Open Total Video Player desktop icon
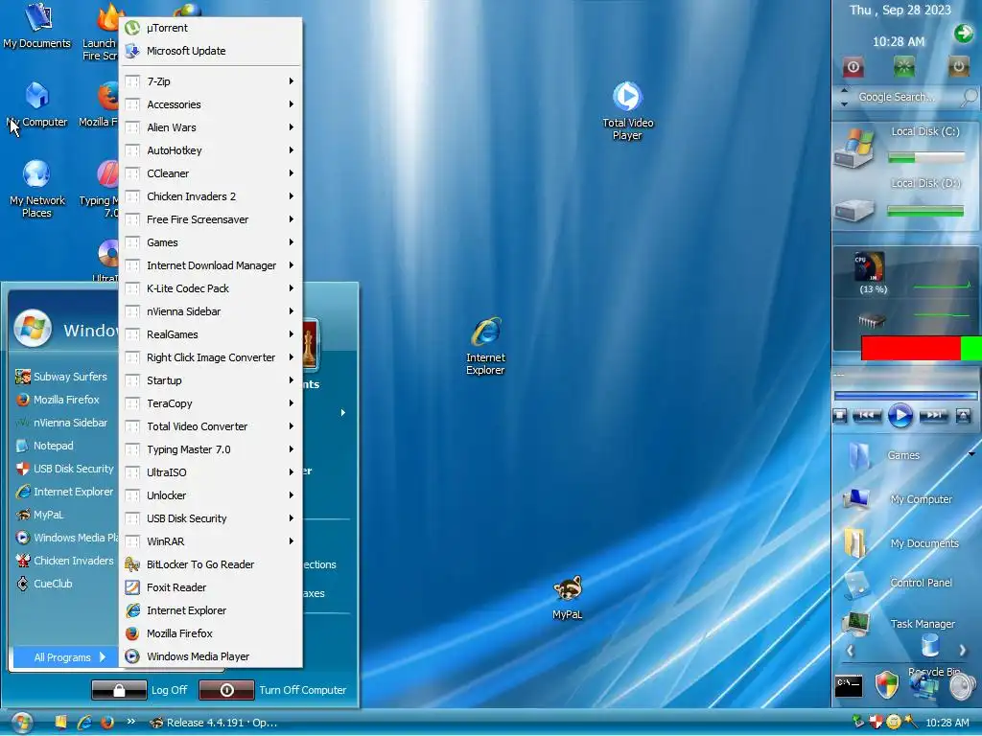 [627, 111]
